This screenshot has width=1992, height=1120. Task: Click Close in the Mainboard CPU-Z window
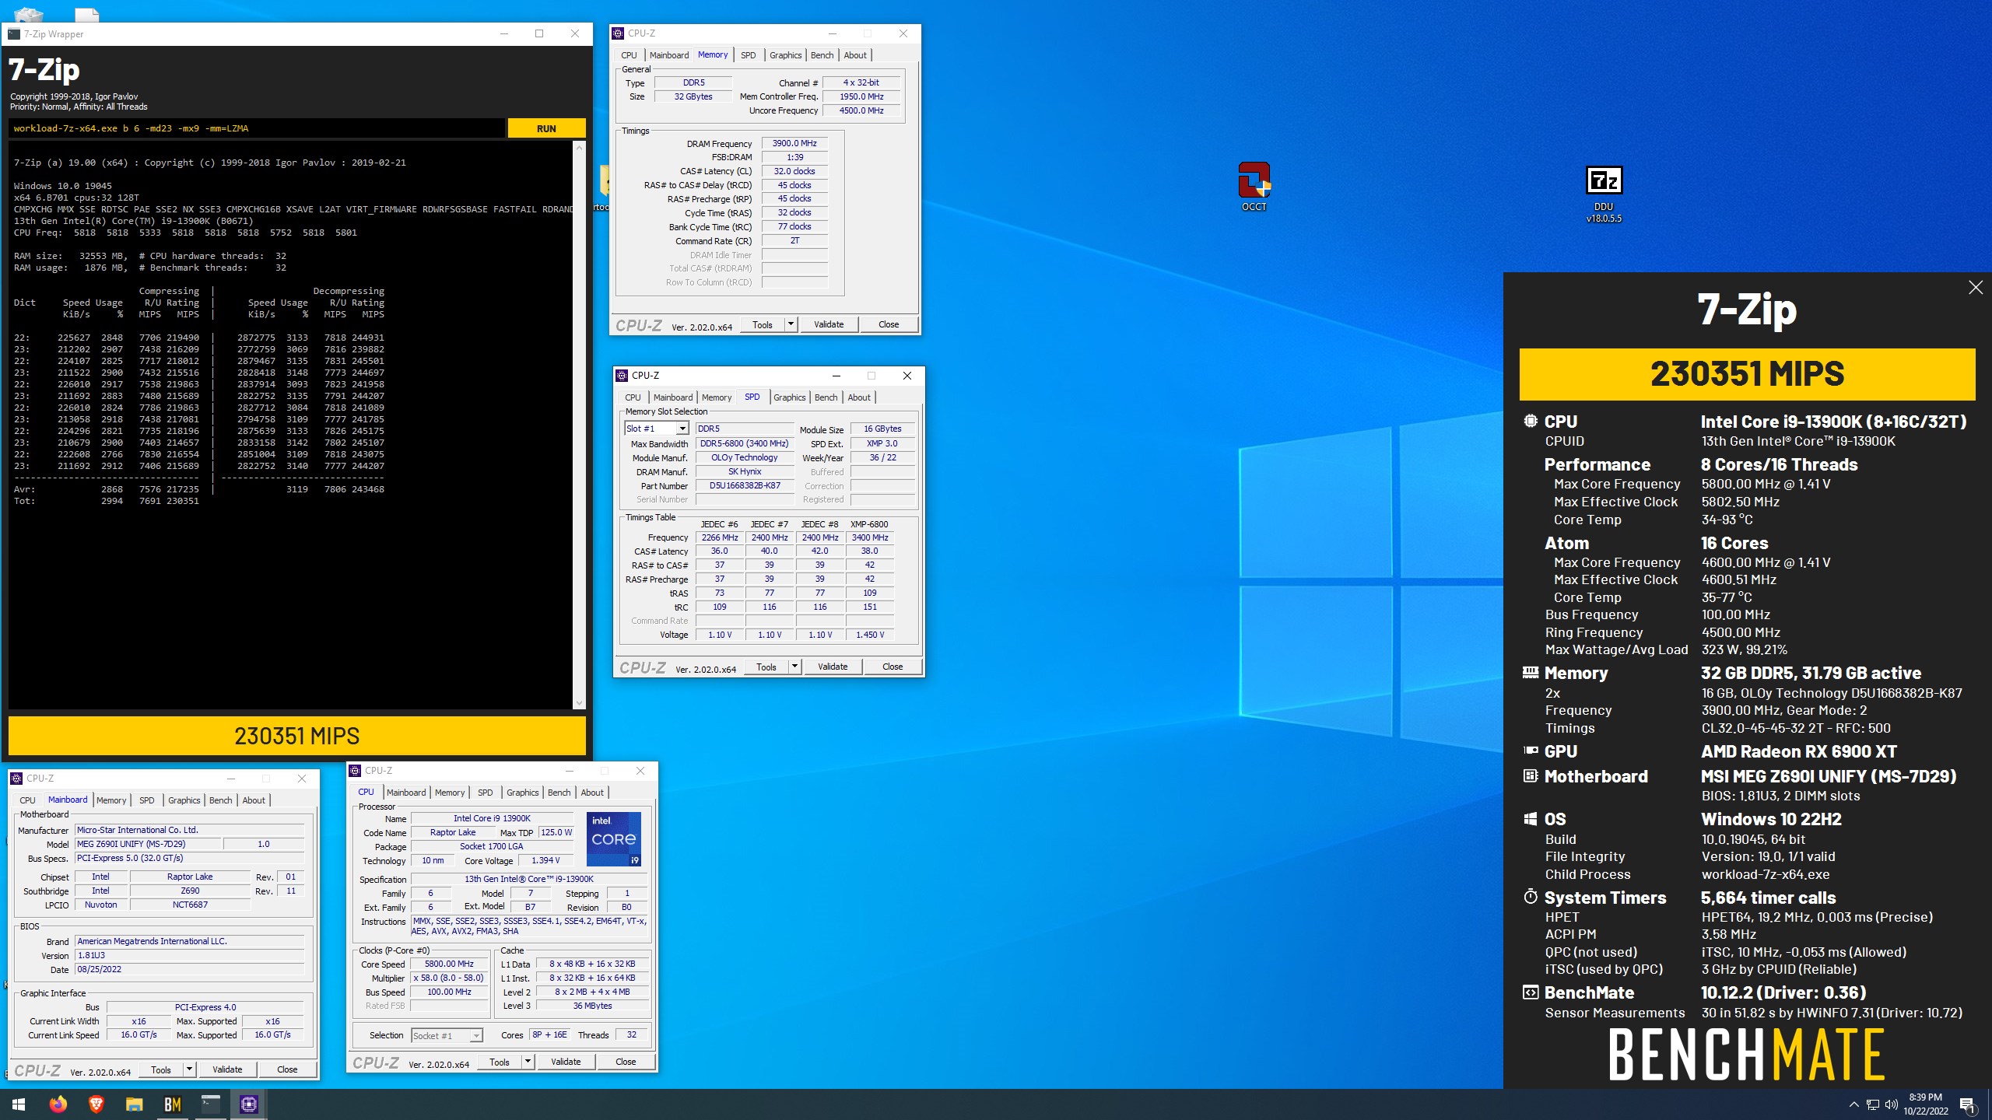tap(287, 1069)
